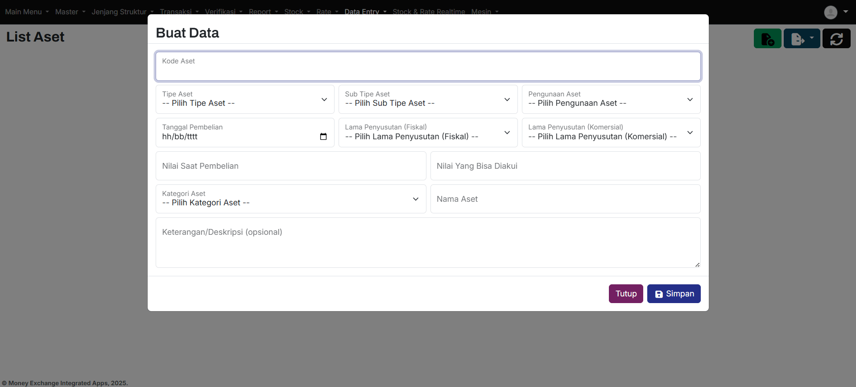This screenshot has width=856, height=387.
Task: Open the calendar picker in Tanggal Pembelian
Action: (x=323, y=137)
